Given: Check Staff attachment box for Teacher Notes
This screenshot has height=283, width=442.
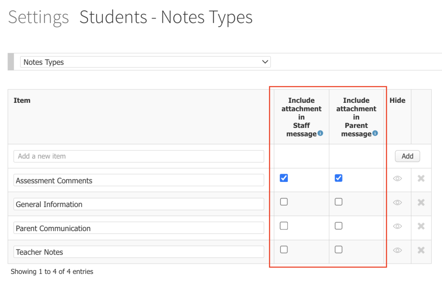Looking at the screenshot, I should (284, 249).
